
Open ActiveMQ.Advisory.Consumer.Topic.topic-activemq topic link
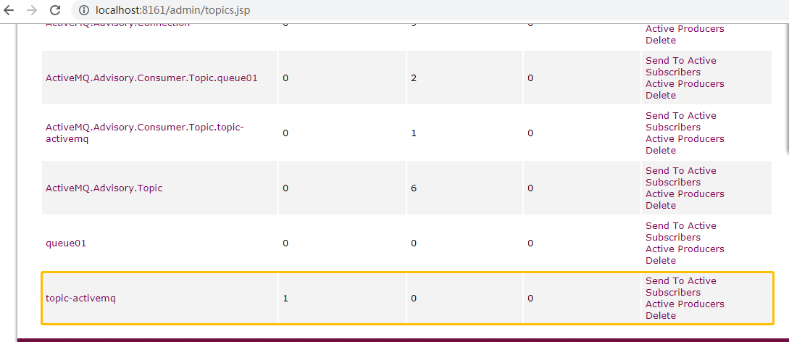click(145, 133)
